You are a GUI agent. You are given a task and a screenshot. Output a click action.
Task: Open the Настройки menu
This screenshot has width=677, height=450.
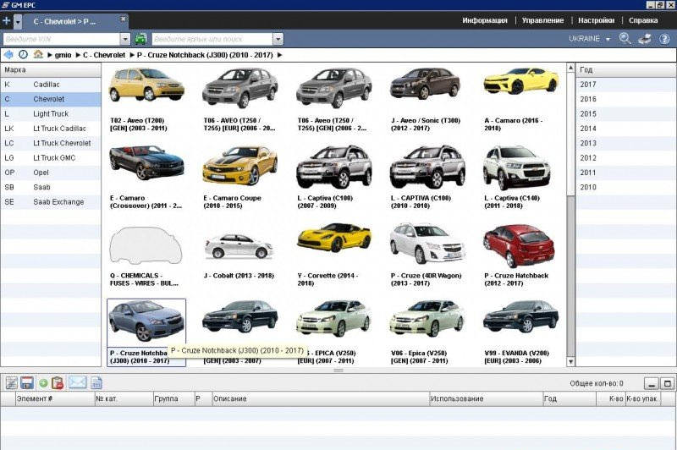pyautogui.click(x=596, y=20)
